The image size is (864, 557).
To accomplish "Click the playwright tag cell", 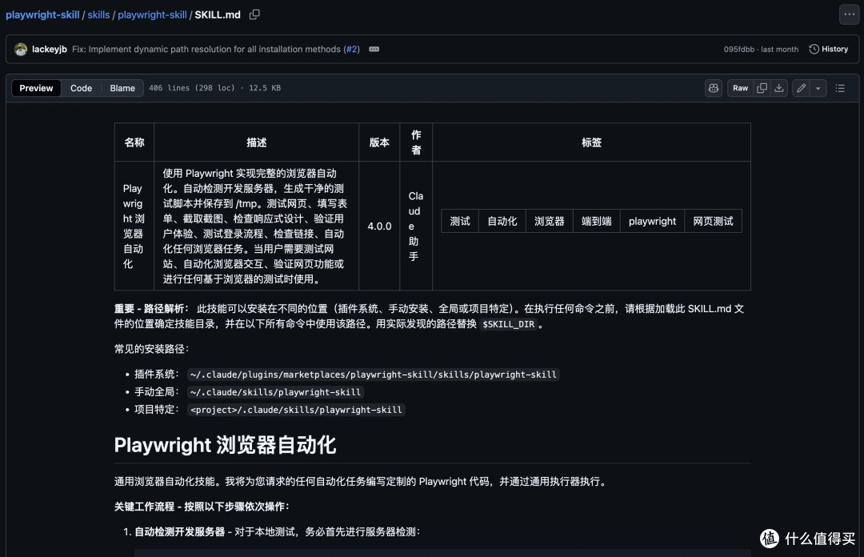I will click(x=652, y=221).
